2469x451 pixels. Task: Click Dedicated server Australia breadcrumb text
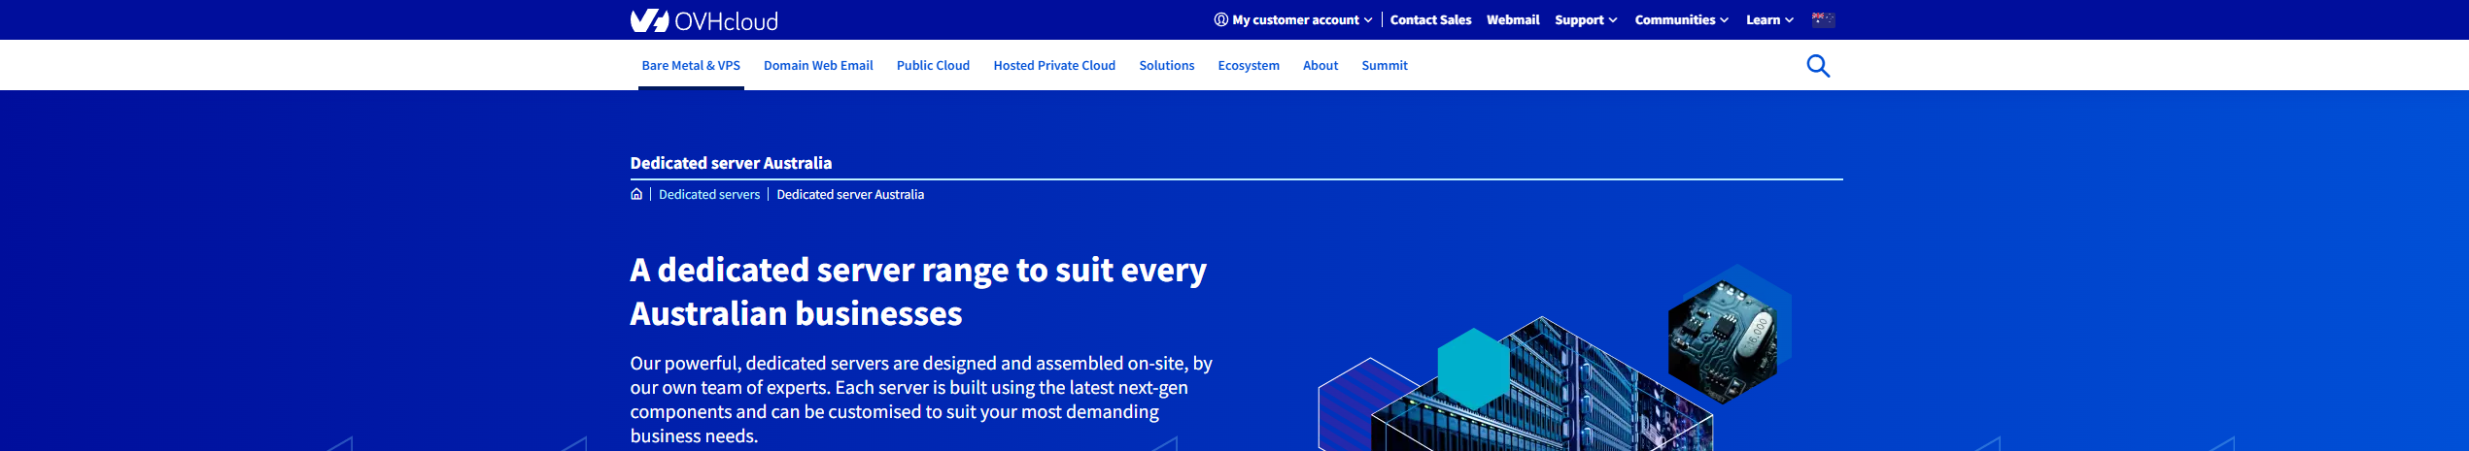tap(850, 195)
